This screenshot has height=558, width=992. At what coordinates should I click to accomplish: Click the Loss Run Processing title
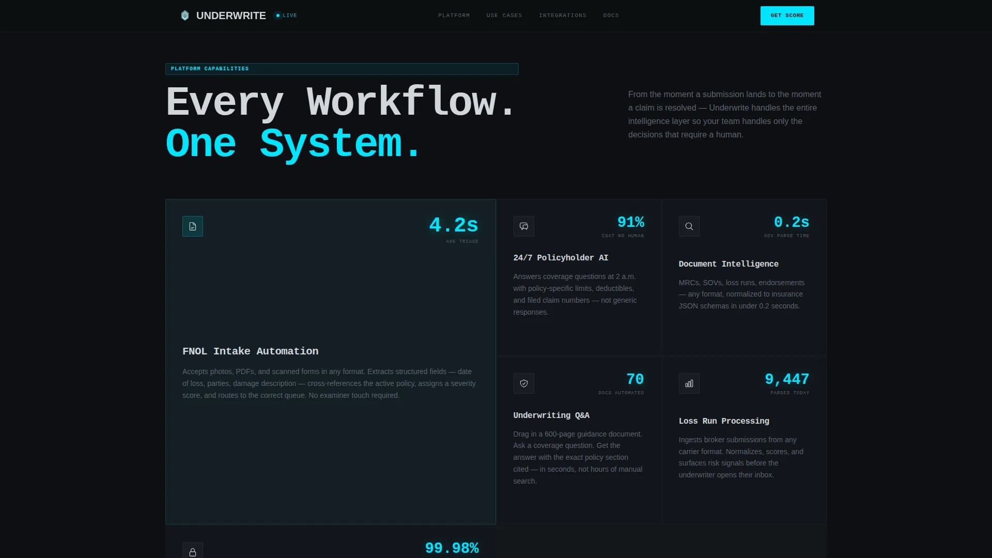click(x=724, y=421)
